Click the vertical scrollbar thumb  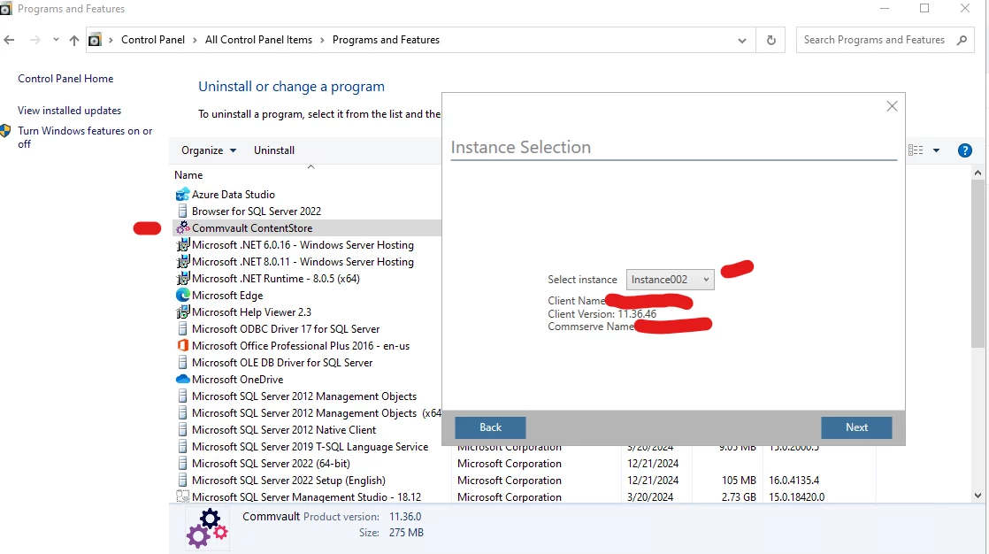(x=977, y=263)
